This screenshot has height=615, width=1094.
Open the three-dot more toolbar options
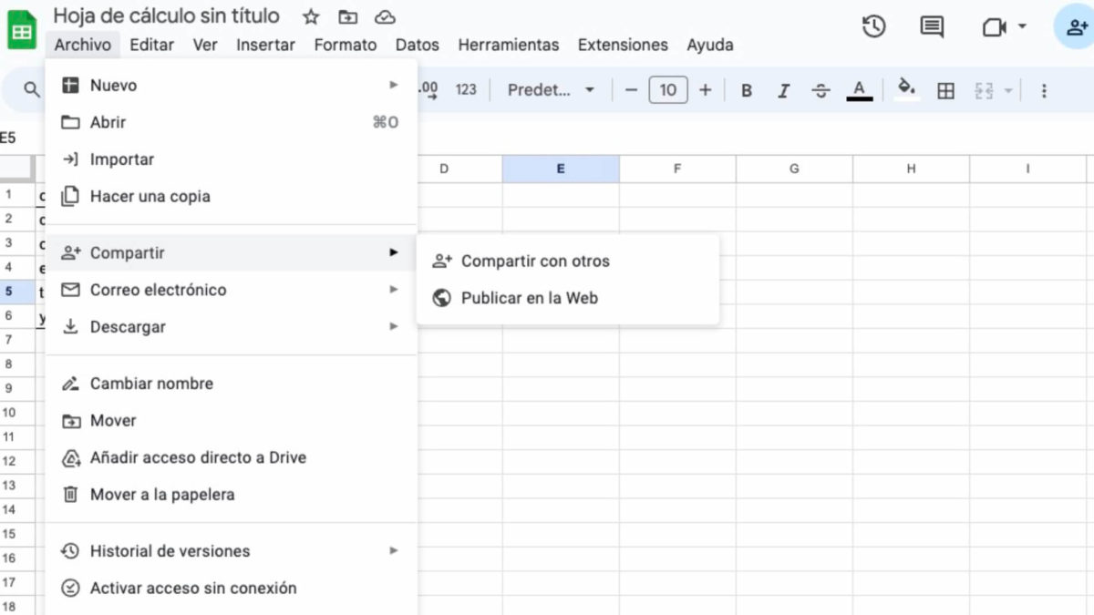point(1044,90)
